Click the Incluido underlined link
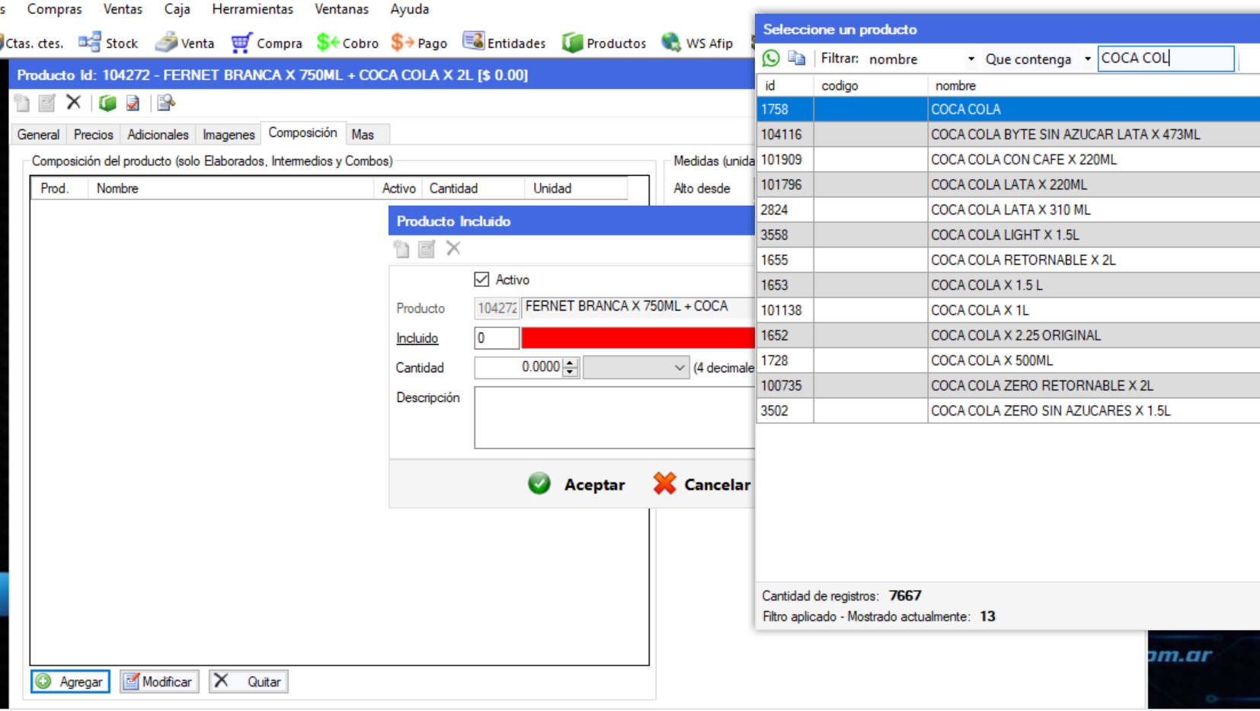The width and height of the screenshot is (1260, 711). pos(417,338)
